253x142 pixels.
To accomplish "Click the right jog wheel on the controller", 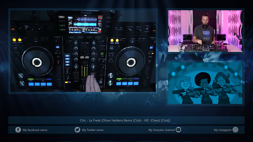I will (x=130, y=61).
